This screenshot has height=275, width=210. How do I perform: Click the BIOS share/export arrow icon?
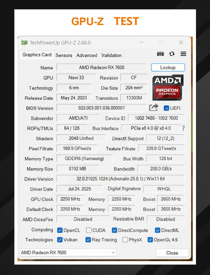coord(154,107)
